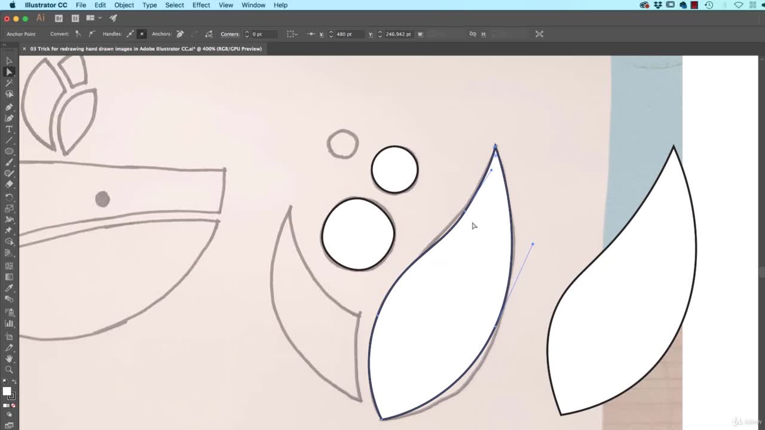The width and height of the screenshot is (765, 430).
Task: Select the Mesh tool
Action: 9,265
